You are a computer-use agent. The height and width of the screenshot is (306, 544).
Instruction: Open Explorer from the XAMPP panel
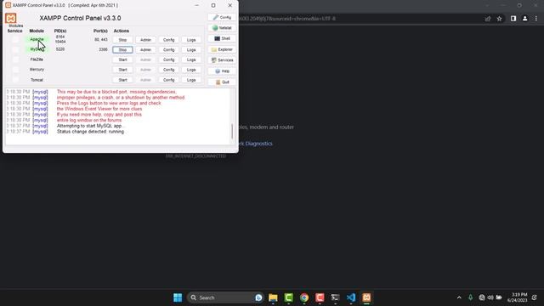222,49
